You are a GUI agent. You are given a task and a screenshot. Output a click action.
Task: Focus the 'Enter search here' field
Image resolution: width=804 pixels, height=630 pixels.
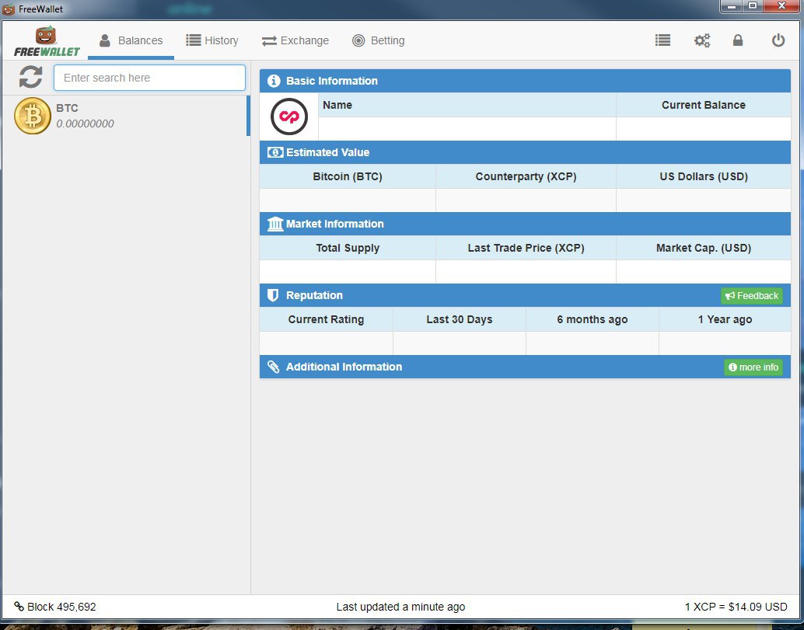(x=149, y=78)
